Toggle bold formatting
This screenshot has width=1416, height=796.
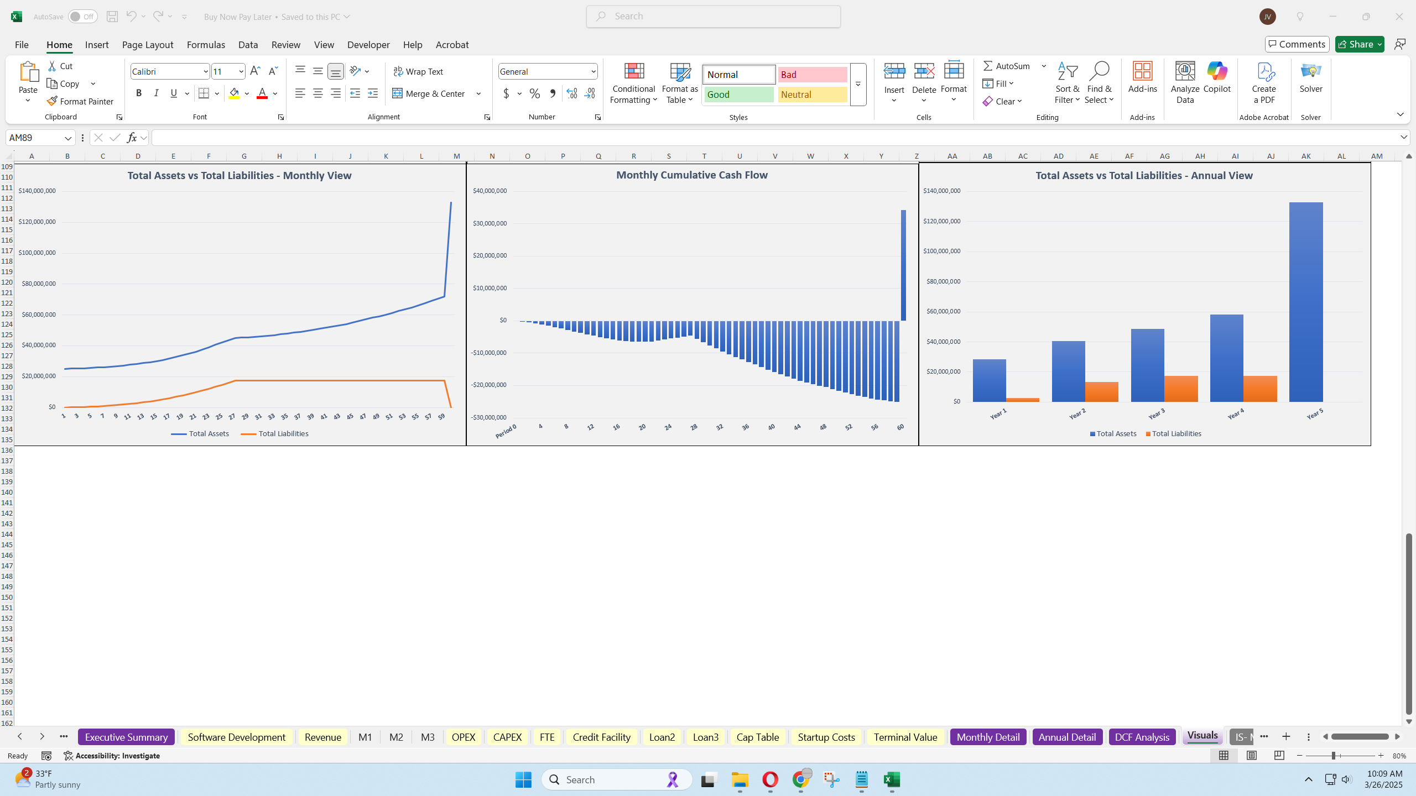click(x=139, y=93)
